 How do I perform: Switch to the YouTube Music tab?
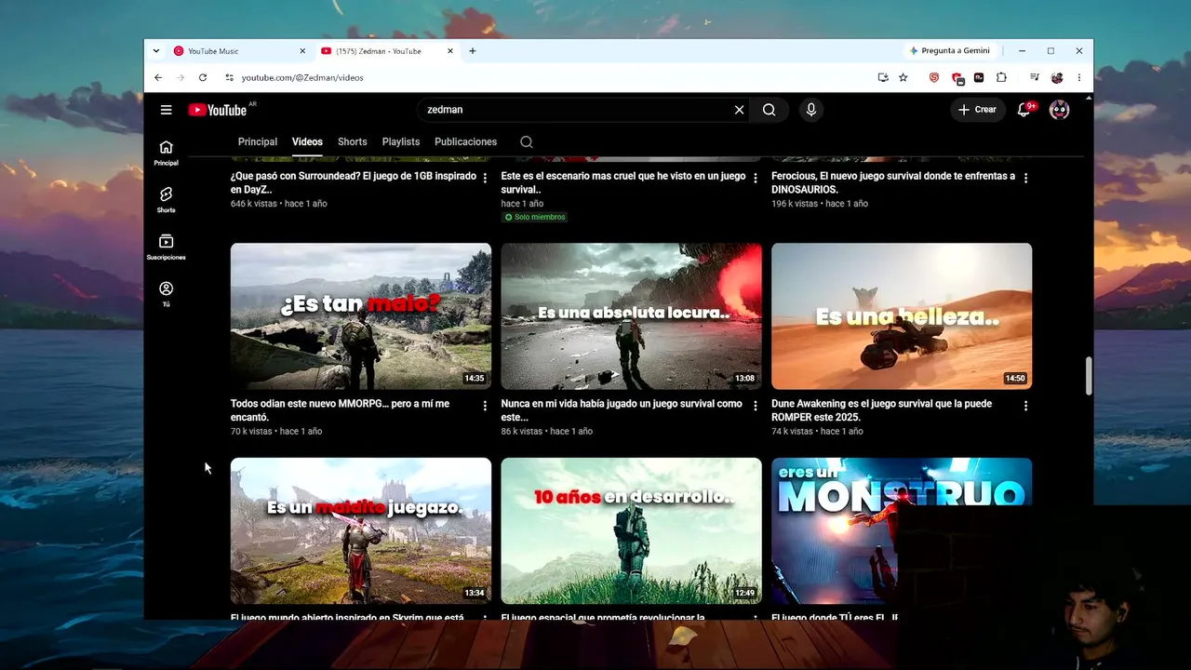coord(239,51)
